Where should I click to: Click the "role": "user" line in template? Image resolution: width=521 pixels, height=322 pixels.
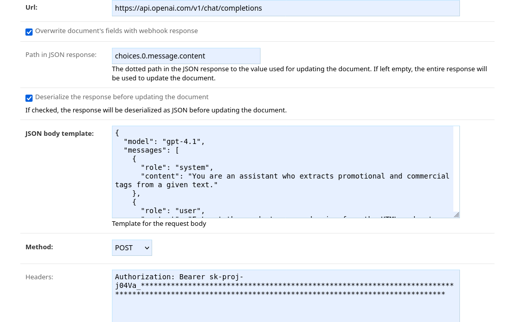pyautogui.click(x=173, y=211)
